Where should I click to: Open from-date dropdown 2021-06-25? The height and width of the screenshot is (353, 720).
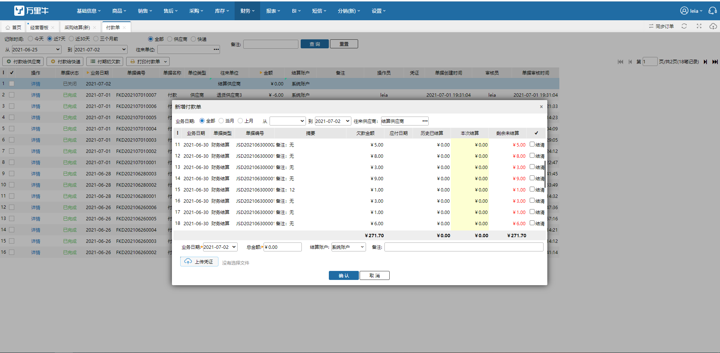pyautogui.click(x=58, y=49)
